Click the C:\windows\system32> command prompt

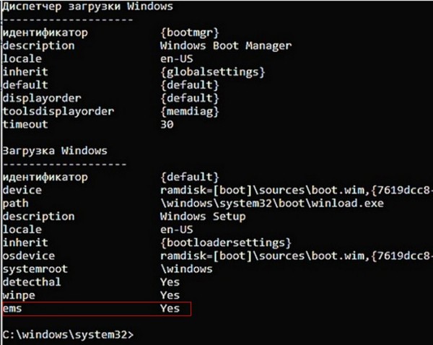[68, 335]
